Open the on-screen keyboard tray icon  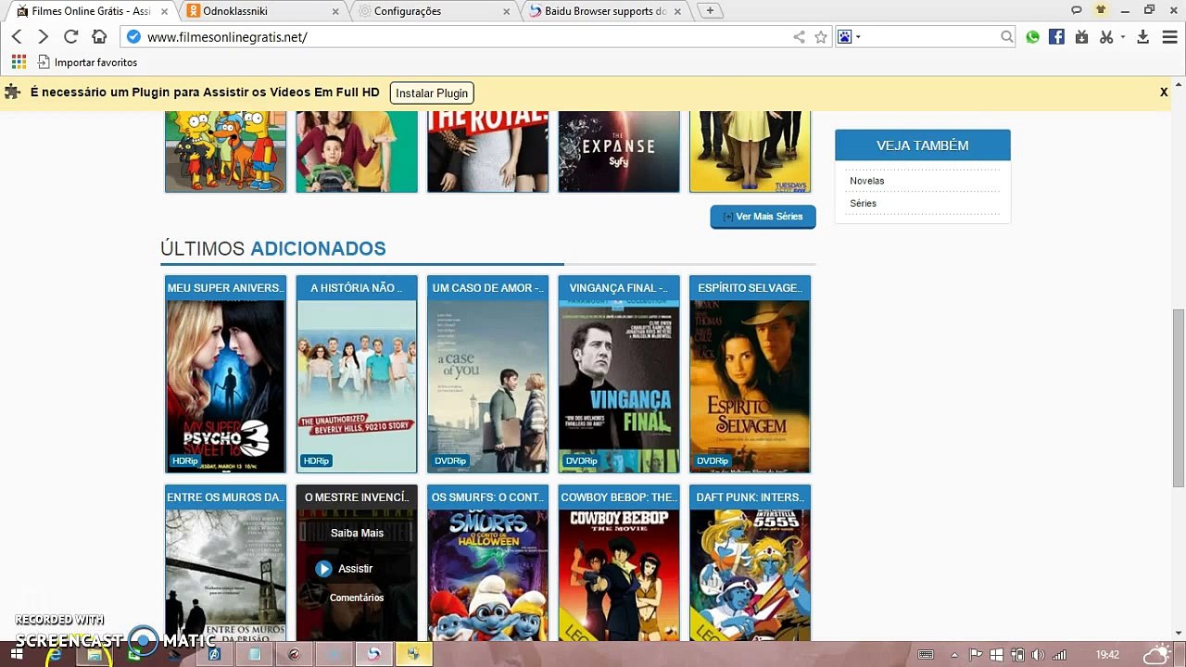(925, 655)
